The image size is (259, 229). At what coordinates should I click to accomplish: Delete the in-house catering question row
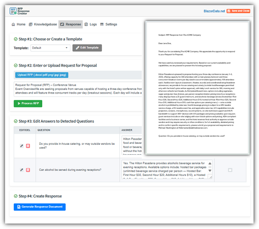(28, 145)
